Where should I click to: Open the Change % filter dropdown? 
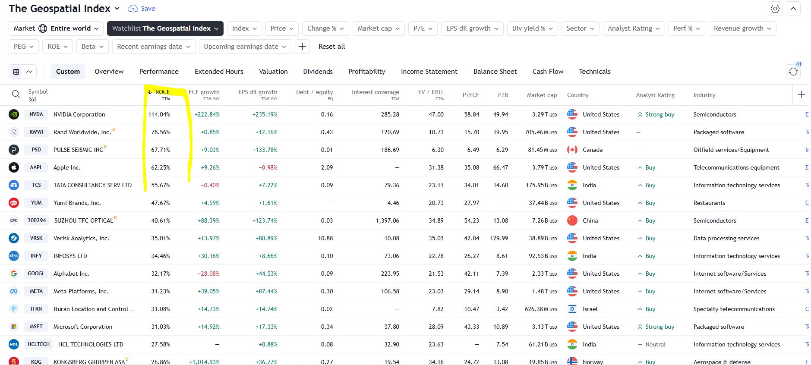(x=325, y=28)
